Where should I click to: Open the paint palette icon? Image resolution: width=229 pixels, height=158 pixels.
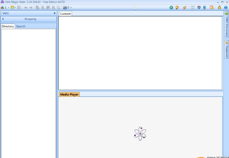pos(177,7)
